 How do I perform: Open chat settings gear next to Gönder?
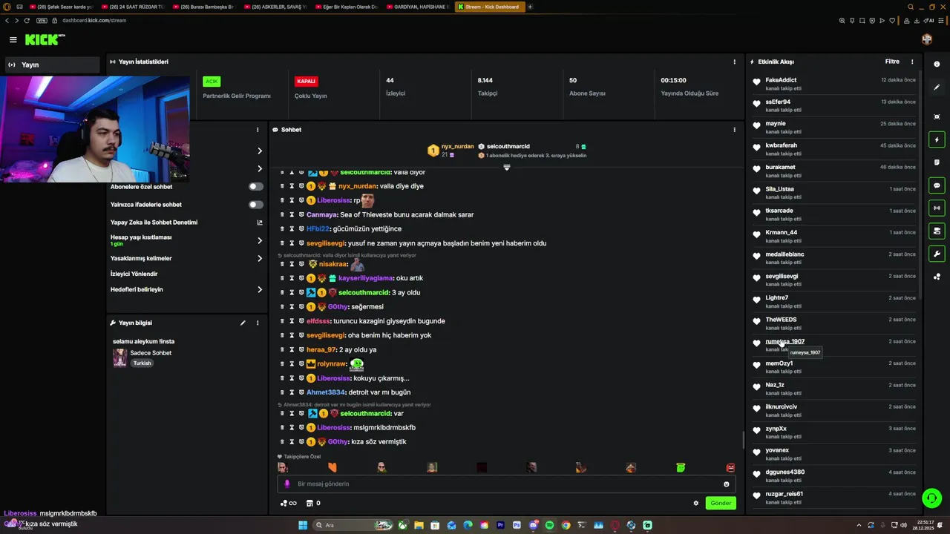[696, 503]
